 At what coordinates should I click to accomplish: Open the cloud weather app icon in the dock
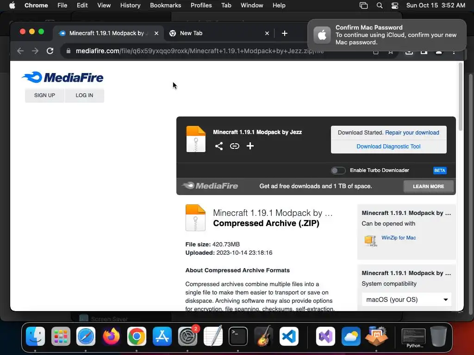351,337
